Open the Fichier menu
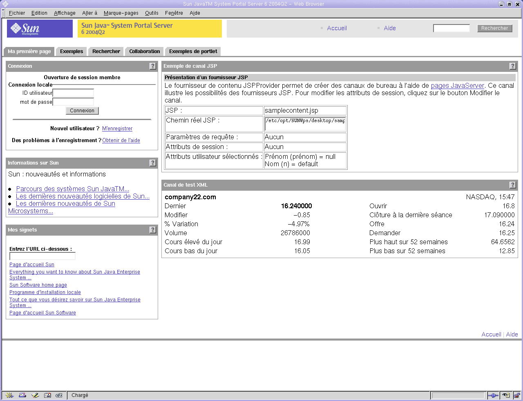Viewport: 523px width, 401px height. tap(17, 13)
